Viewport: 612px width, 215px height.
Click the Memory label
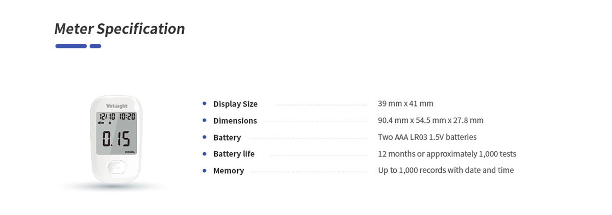[x=228, y=171]
